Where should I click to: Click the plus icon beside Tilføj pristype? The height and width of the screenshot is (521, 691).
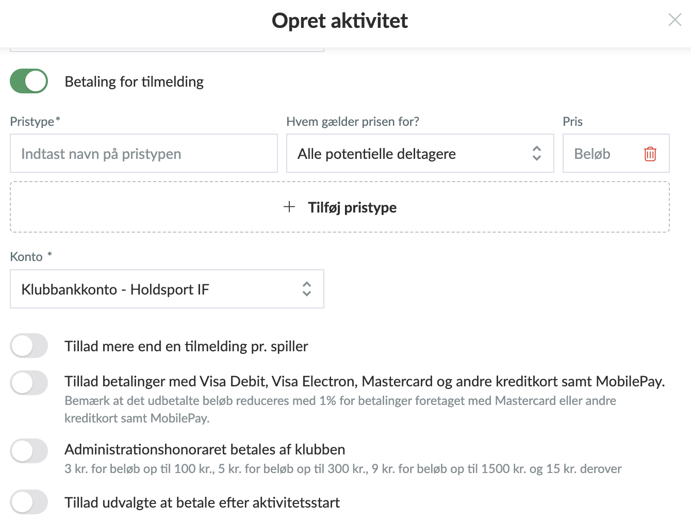coord(289,207)
